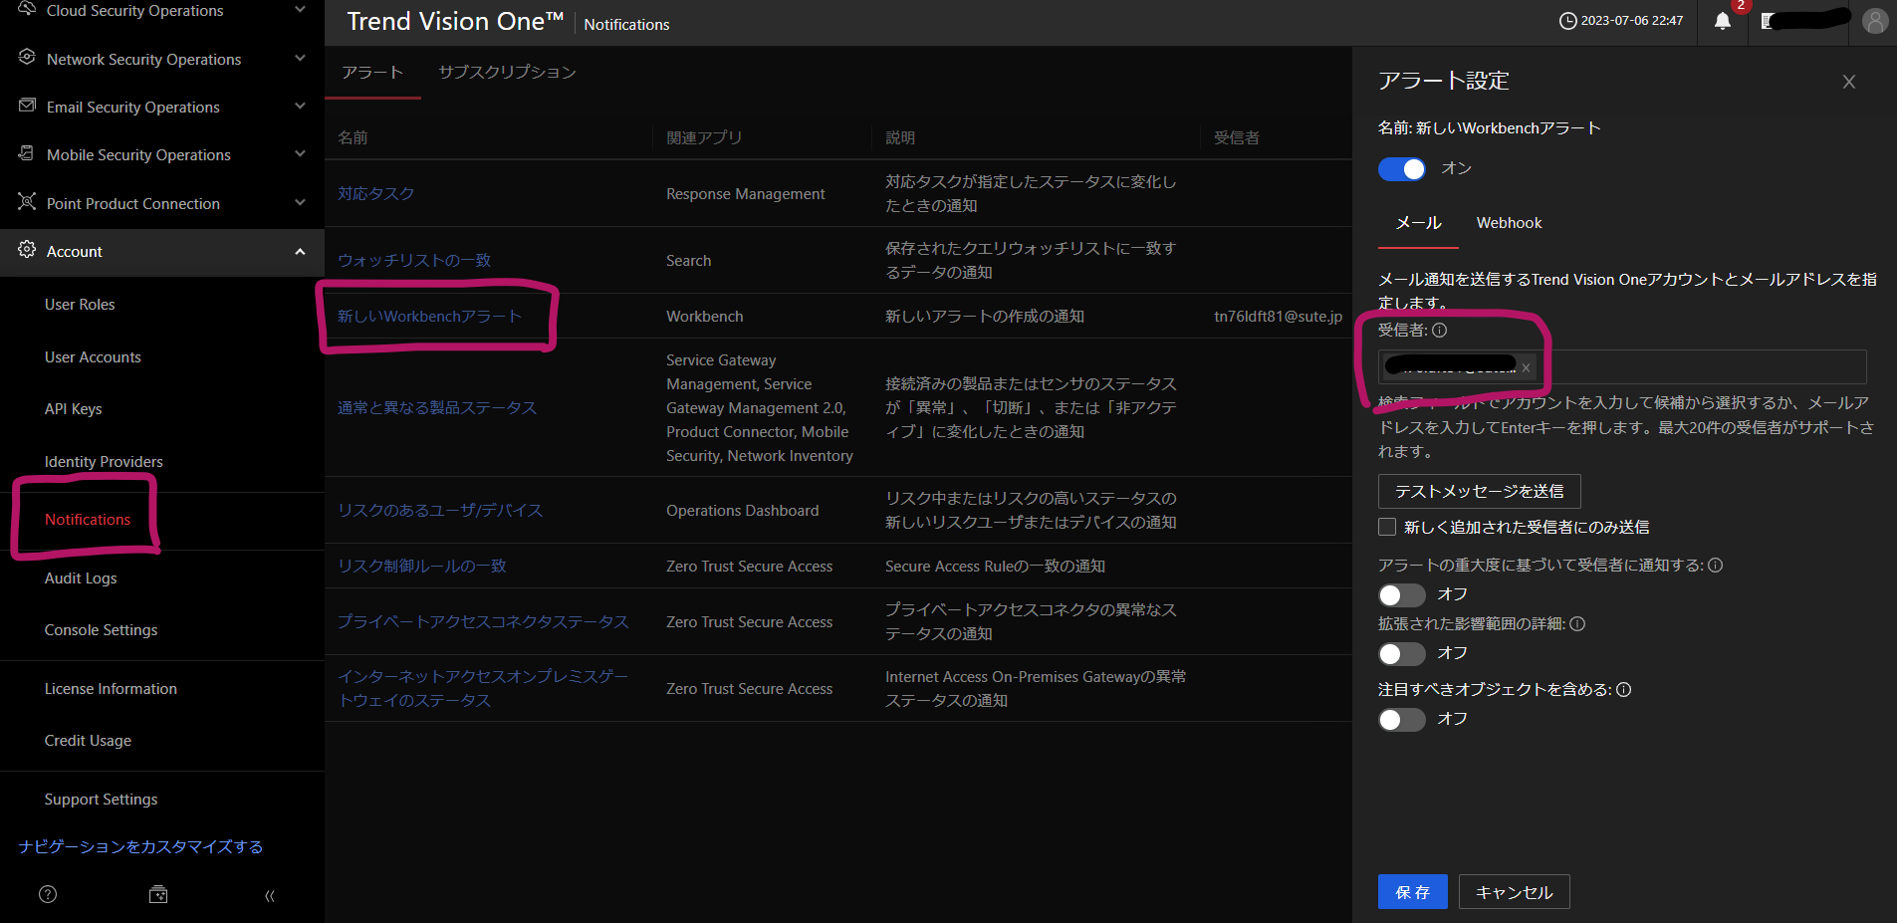Switch to the サブスクリプション tab

(507, 72)
